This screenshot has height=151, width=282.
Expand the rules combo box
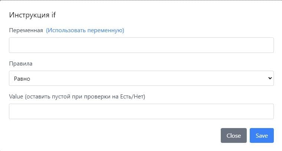(x=141, y=78)
